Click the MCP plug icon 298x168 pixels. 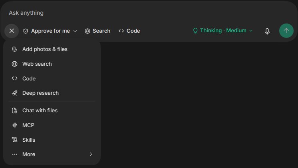[x=14, y=125]
